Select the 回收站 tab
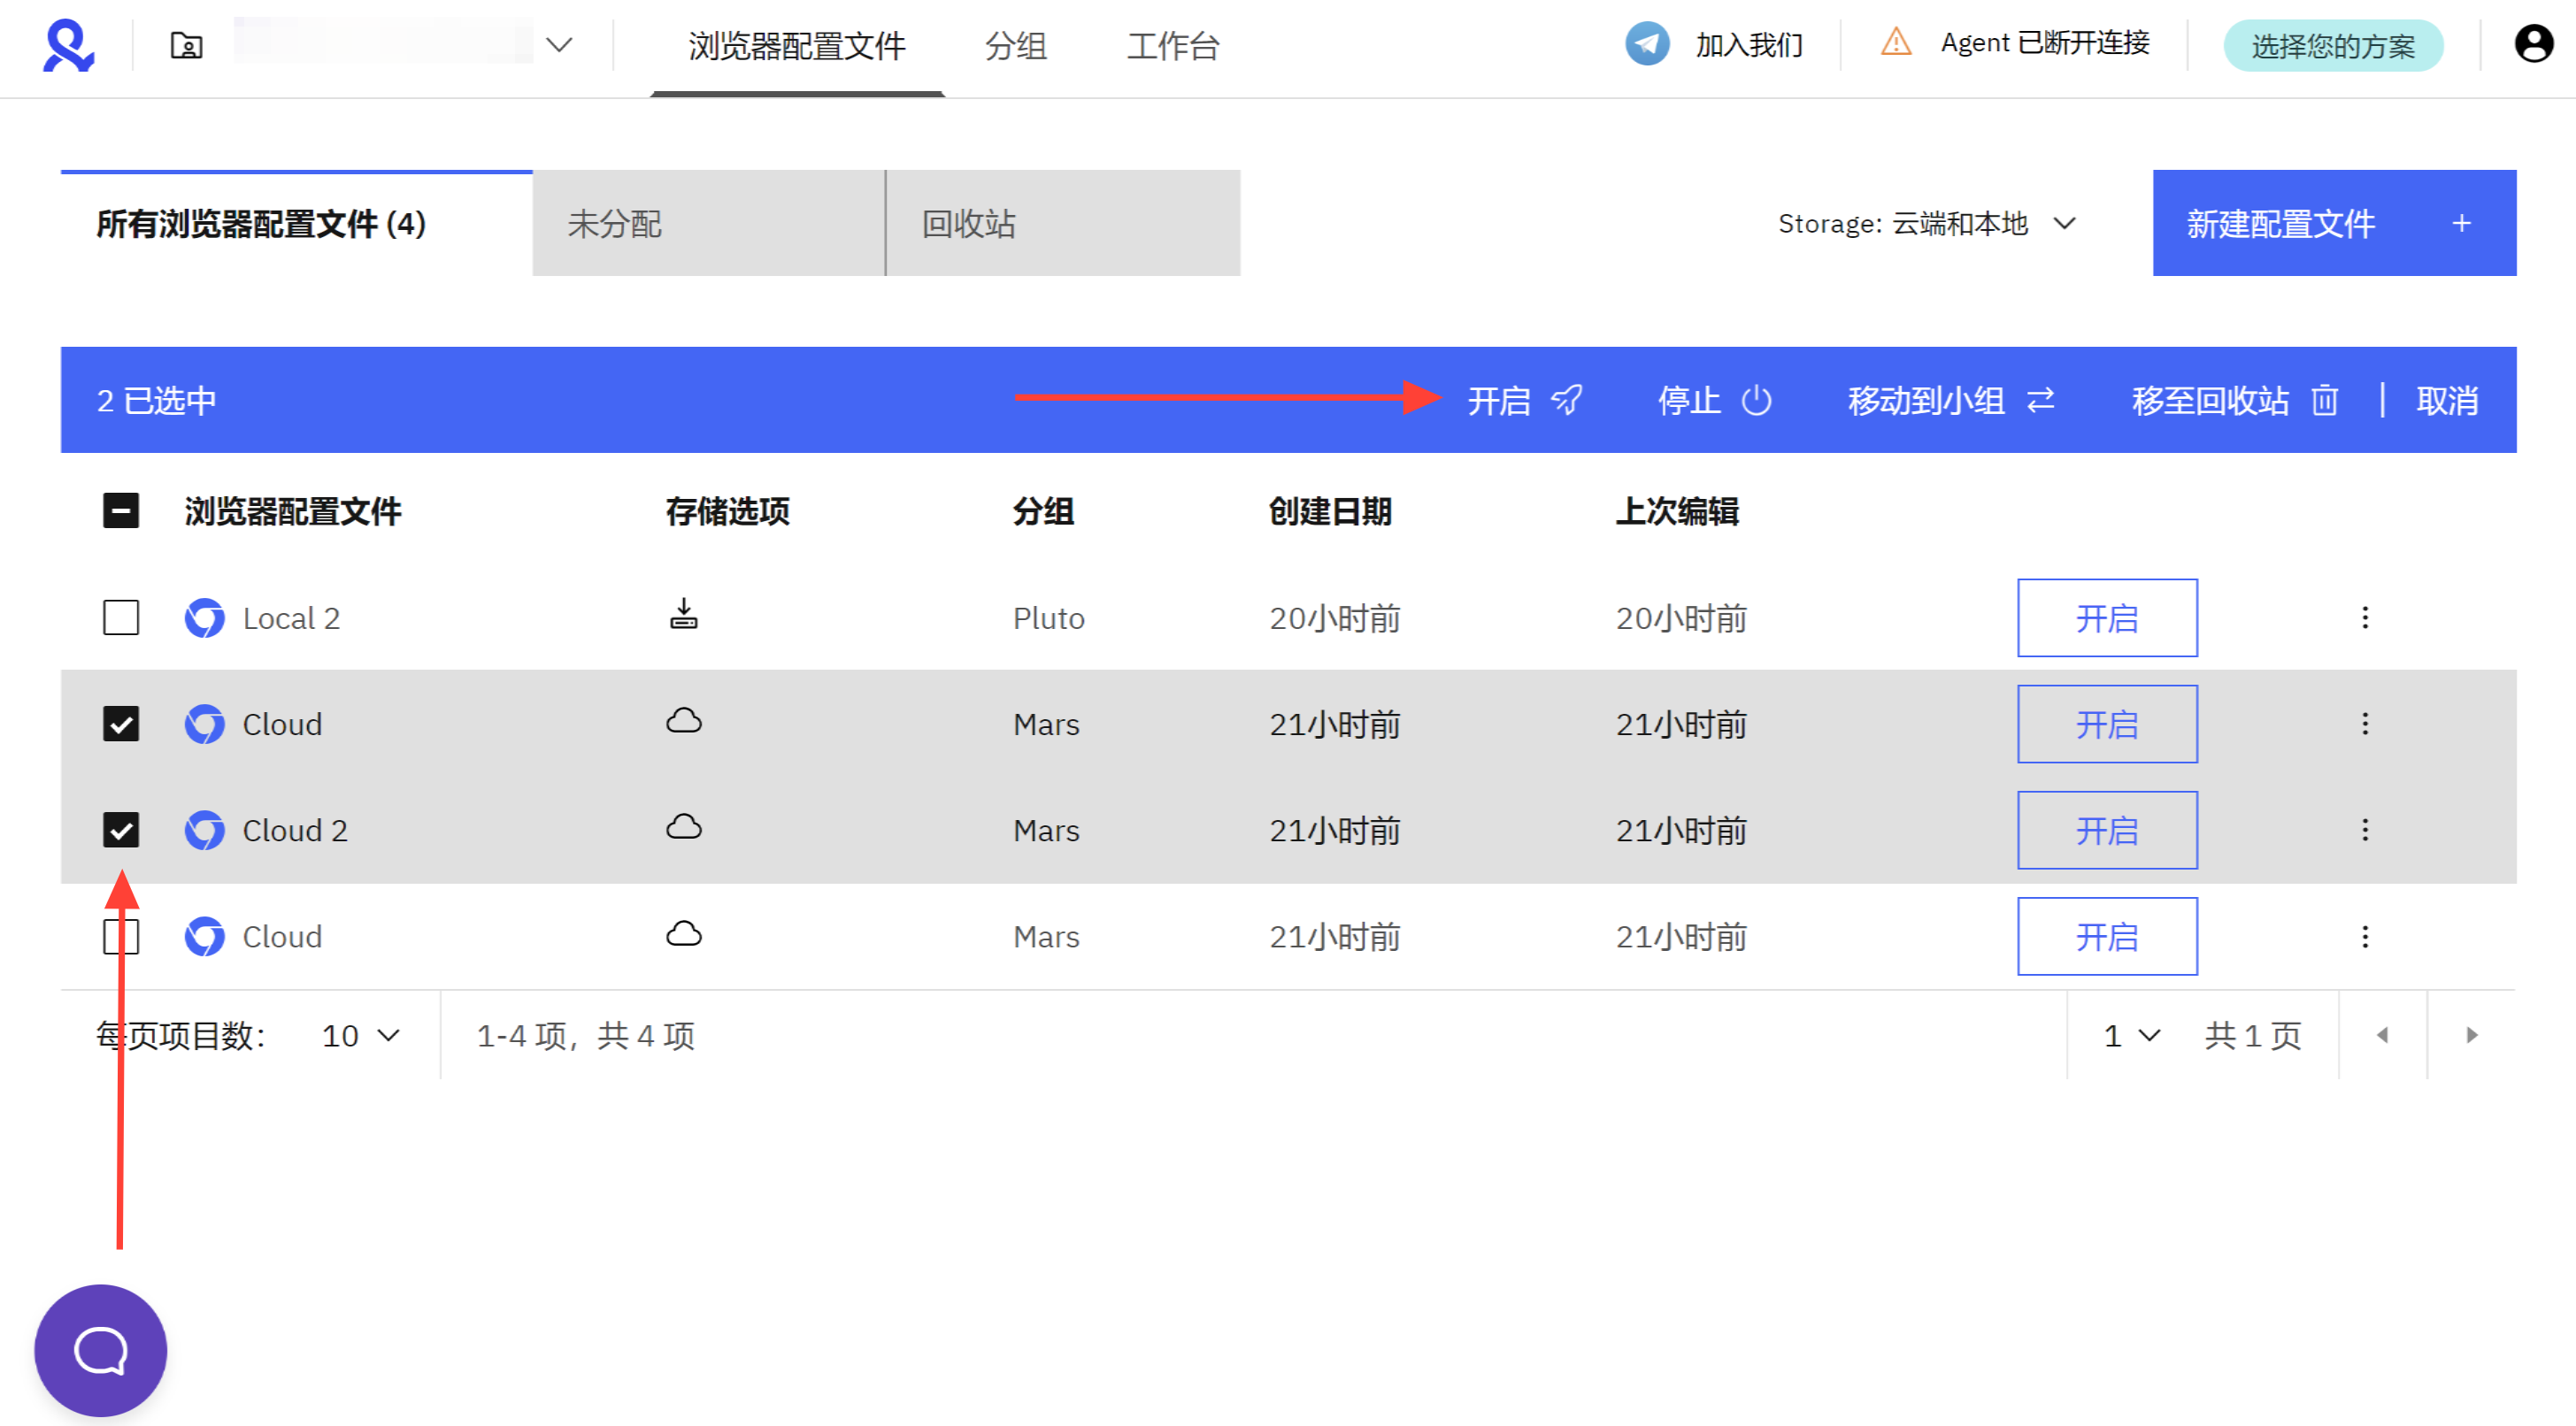The width and height of the screenshot is (2576, 1426). point(1063,223)
